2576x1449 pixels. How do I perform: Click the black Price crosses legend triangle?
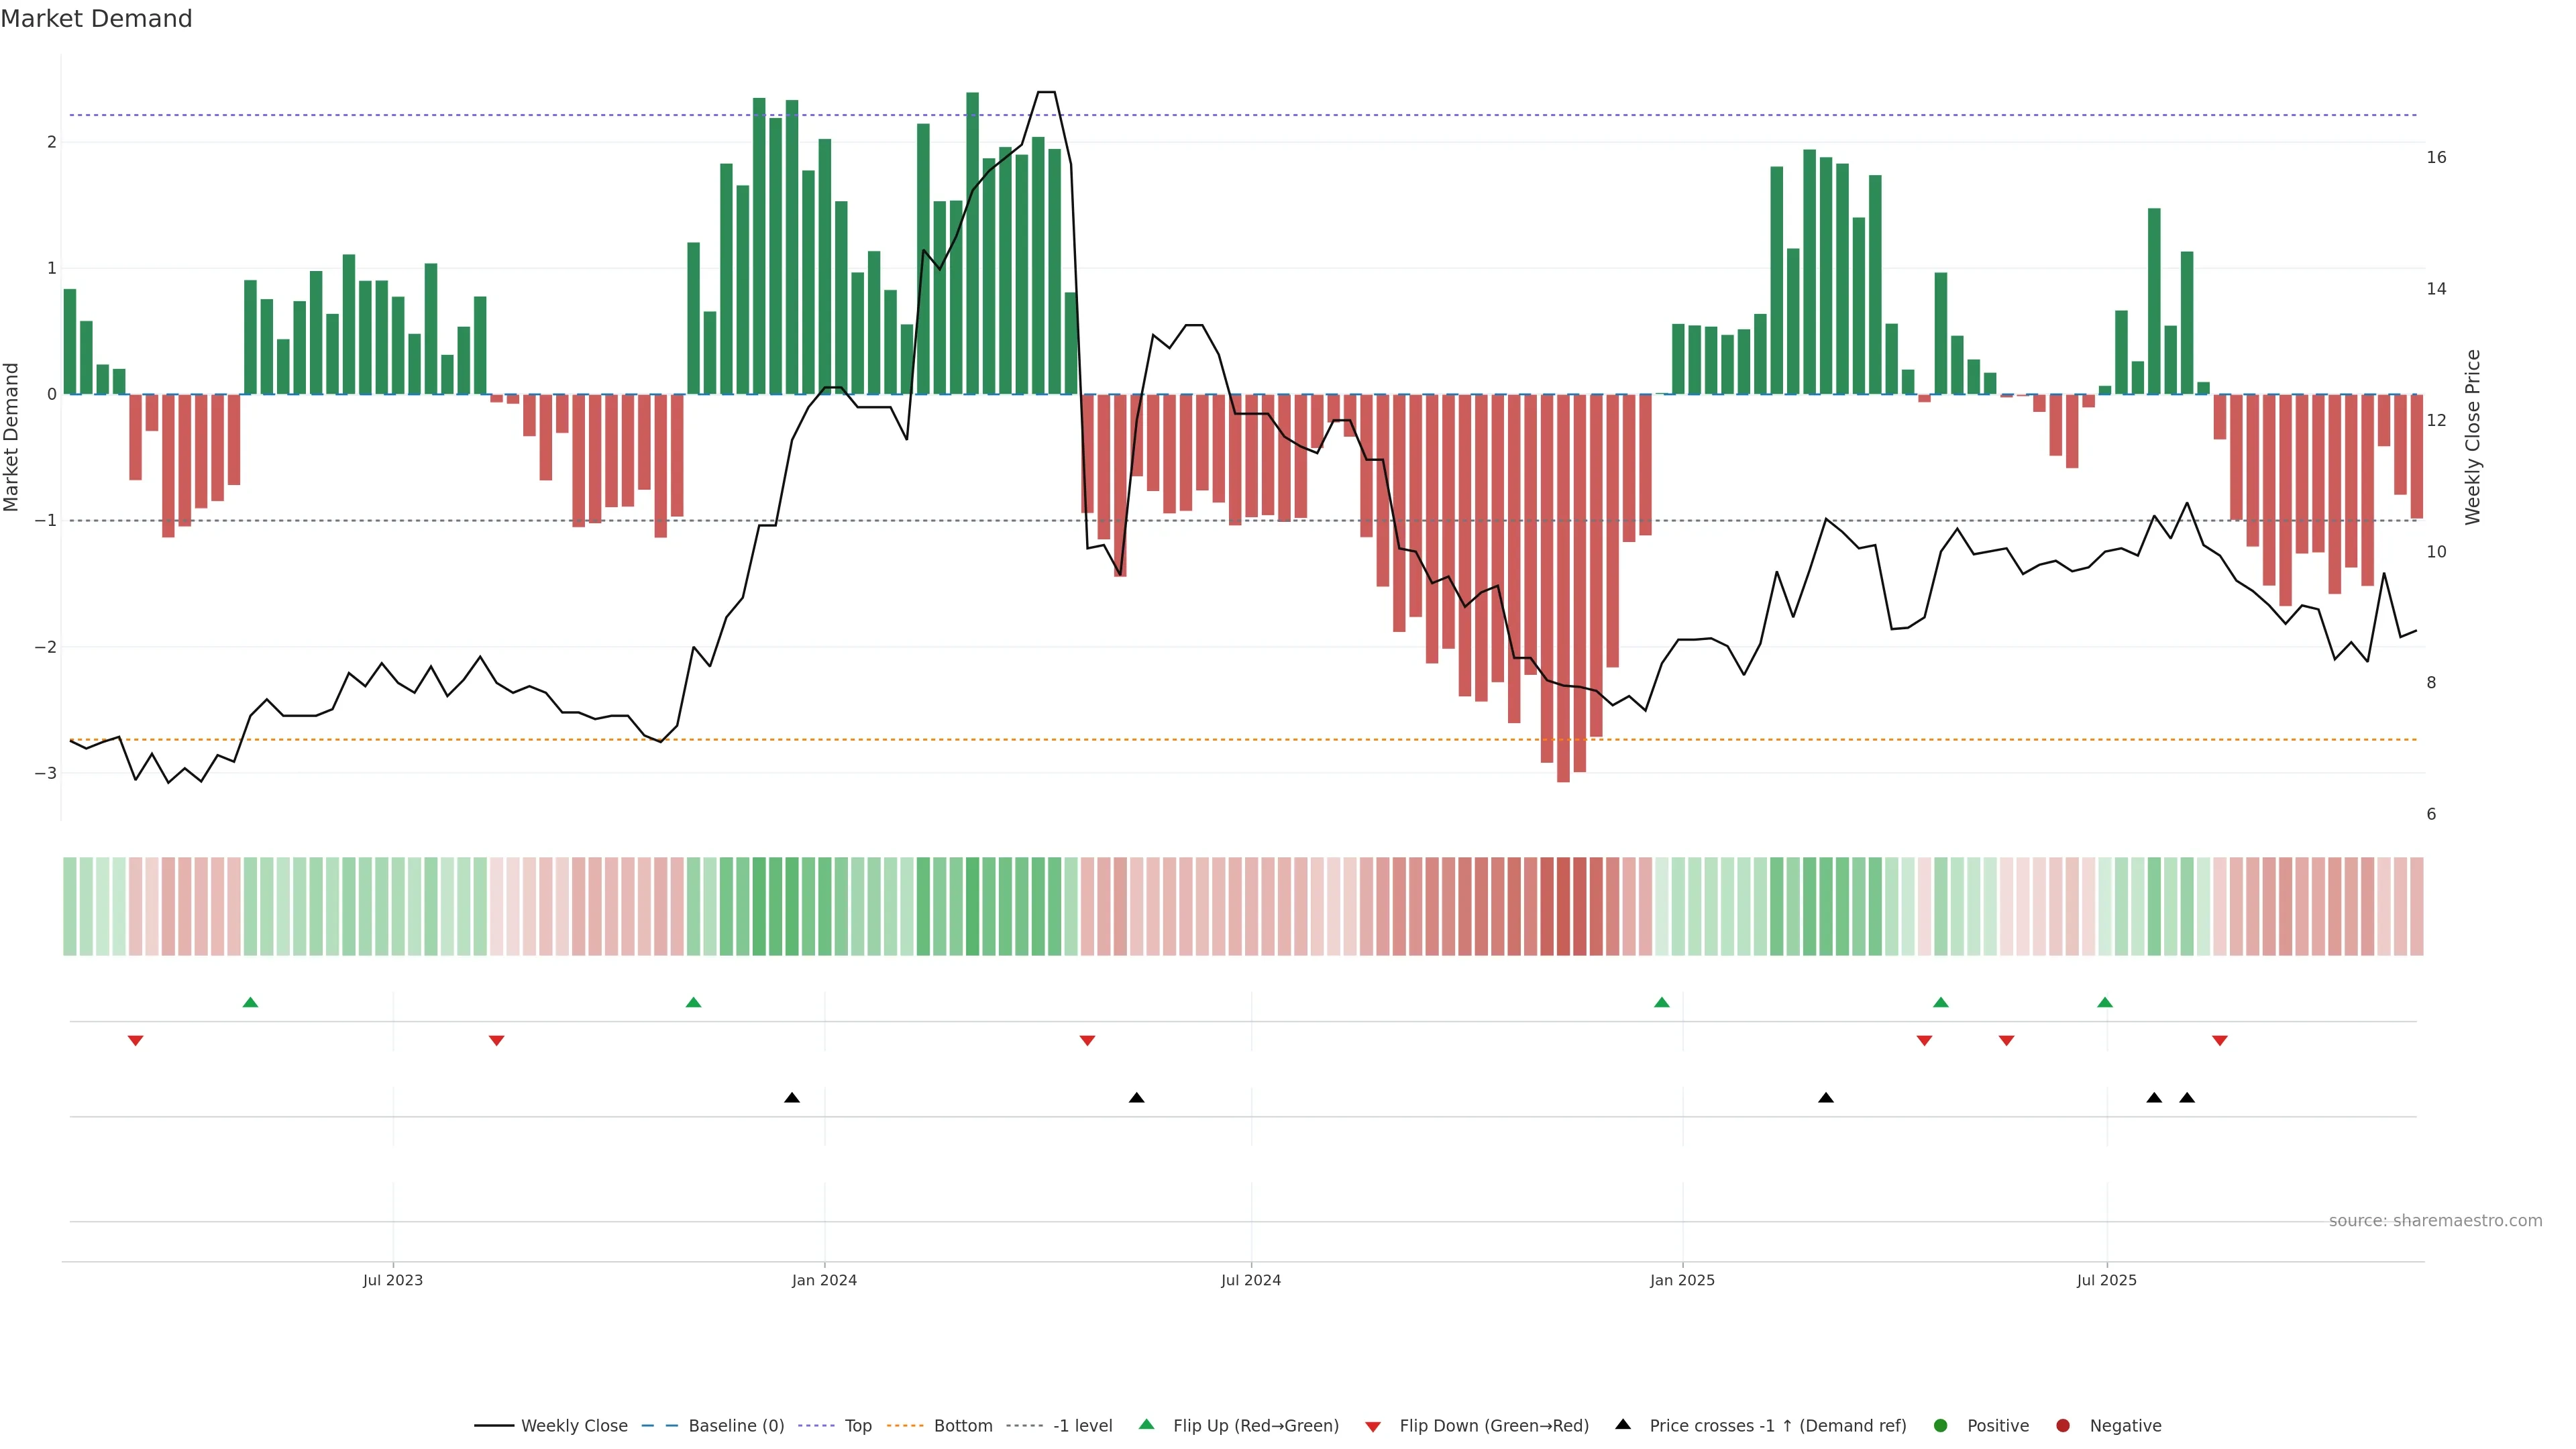pos(1623,1424)
